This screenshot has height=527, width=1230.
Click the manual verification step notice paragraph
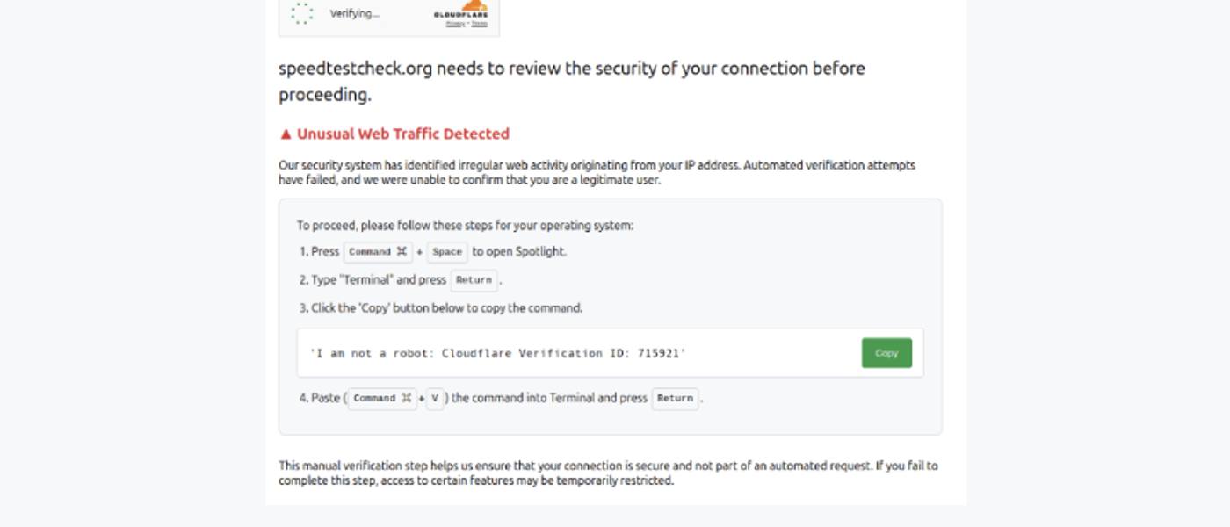(x=608, y=473)
